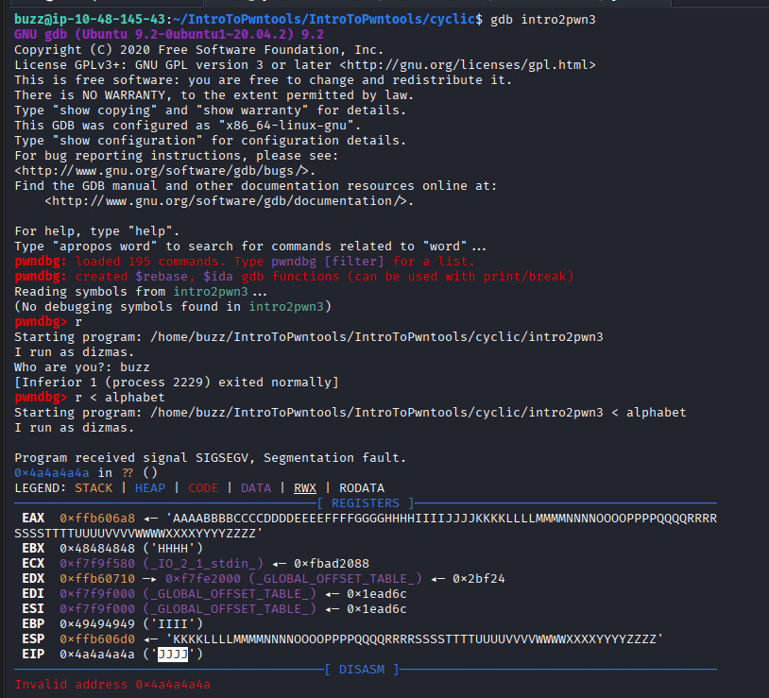The image size is (769, 698).
Task: Click the 'Invalid address 0x4a4a4a4a' message
Action: (x=112, y=685)
